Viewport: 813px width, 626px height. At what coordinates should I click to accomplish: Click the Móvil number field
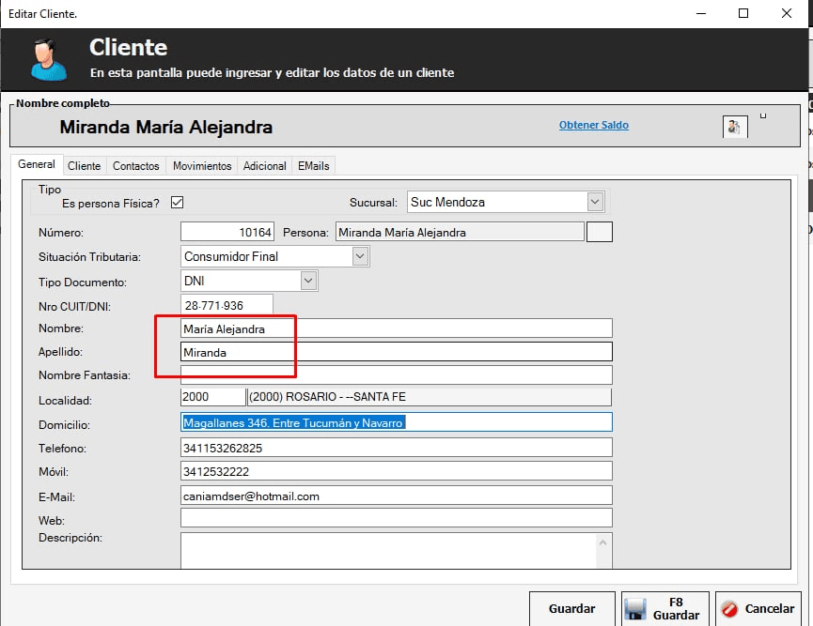[395, 471]
